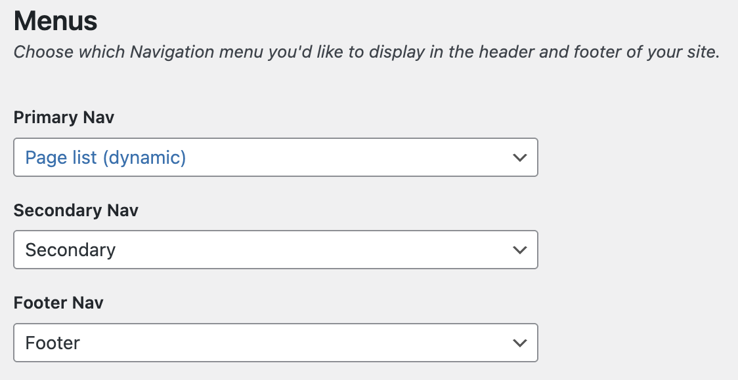Screen dimensions: 738x380
Task: Click the 'Footer' selected value text
Action: [x=53, y=343]
